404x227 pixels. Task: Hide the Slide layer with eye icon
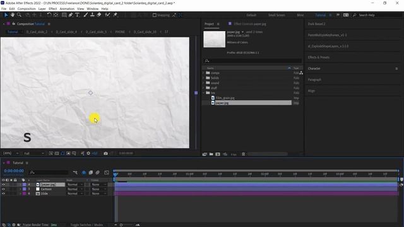pyautogui.click(x=3, y=194)
